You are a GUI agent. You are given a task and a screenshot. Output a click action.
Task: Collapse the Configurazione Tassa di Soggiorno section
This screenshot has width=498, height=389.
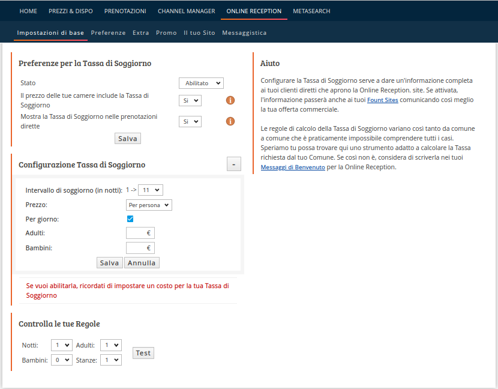point(234,164)
